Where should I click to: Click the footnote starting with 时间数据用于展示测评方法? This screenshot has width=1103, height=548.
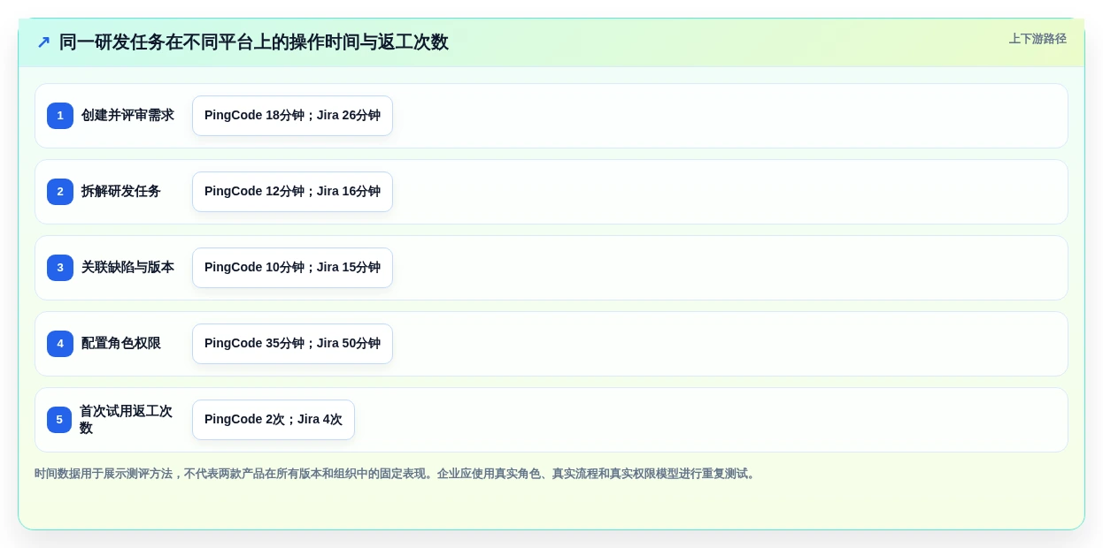(397, 474)
